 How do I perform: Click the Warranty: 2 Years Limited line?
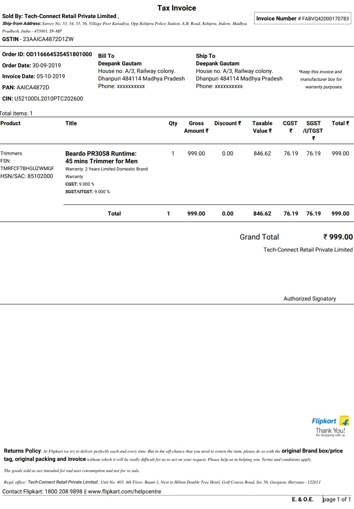(107, 173)
